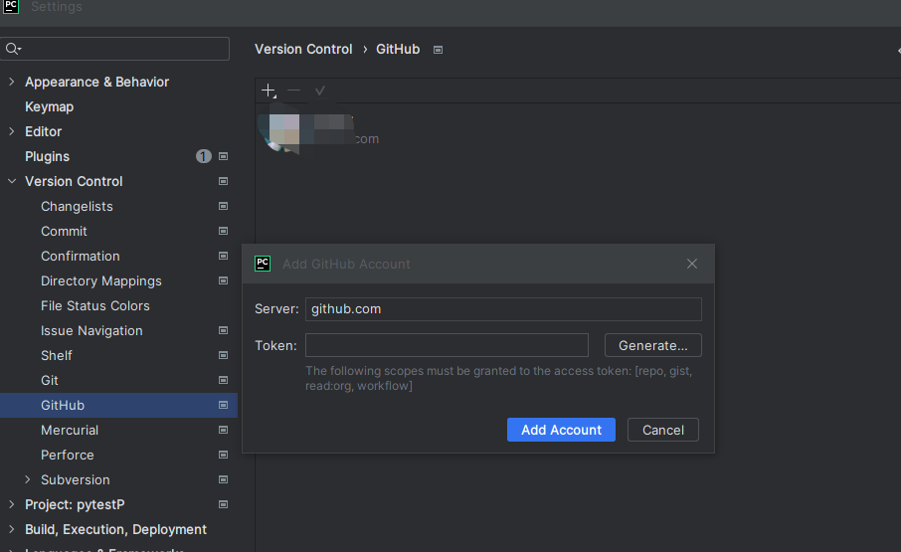The height and width of the screenshot is (552, 901).
Task: Click the project icon next to Subversion
Action: (x=224, y=479)
